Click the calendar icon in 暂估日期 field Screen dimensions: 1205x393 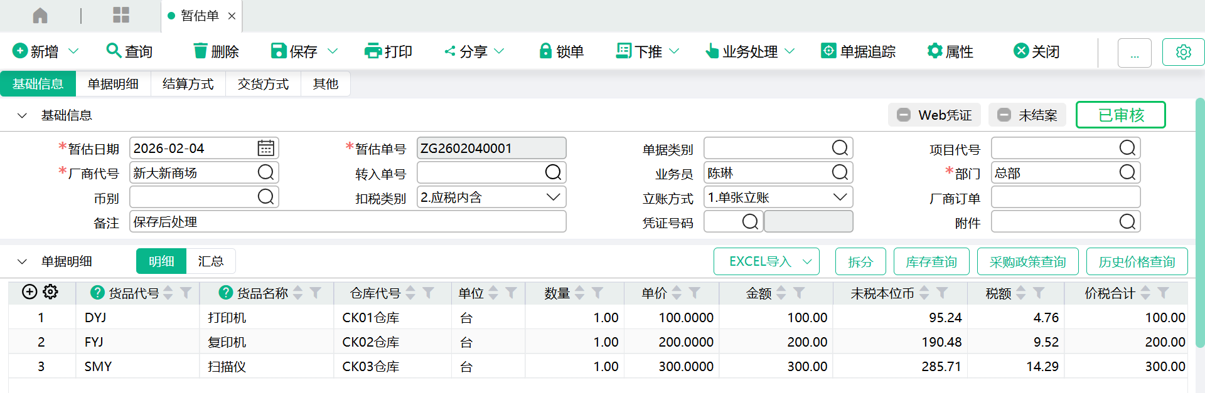[265, 149]
